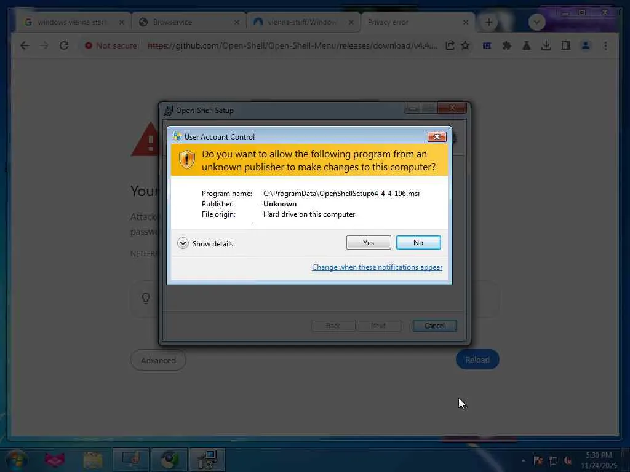Show hidden tray icons arrow
This screenshot has width=630, height=472.
pos(523,460)
